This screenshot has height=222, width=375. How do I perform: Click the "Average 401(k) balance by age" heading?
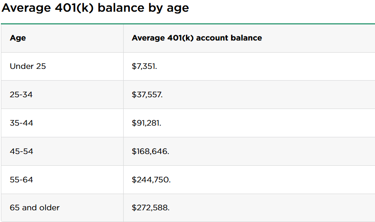[x=95, y=8]
